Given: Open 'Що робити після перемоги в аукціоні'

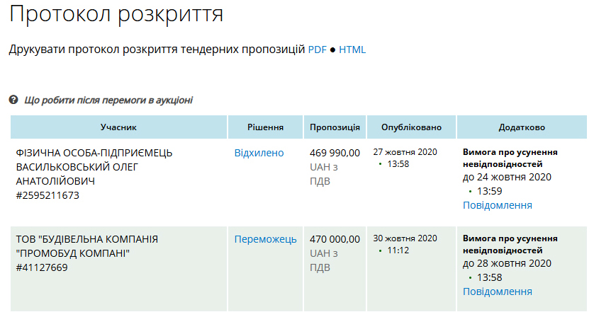Looking at the screenshot, I should 108,100.
